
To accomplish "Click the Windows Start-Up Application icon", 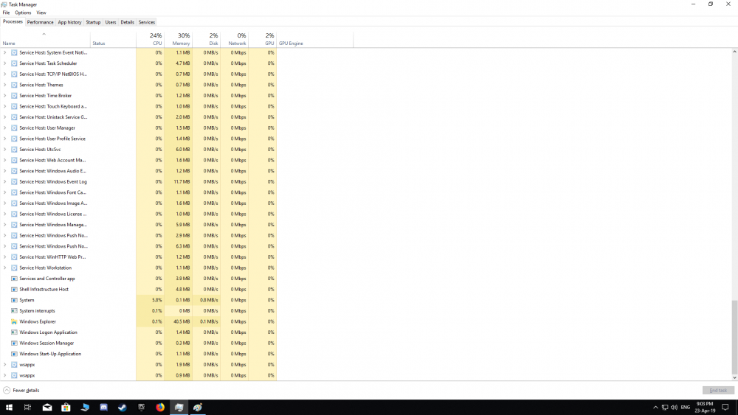I will point(14,354).
